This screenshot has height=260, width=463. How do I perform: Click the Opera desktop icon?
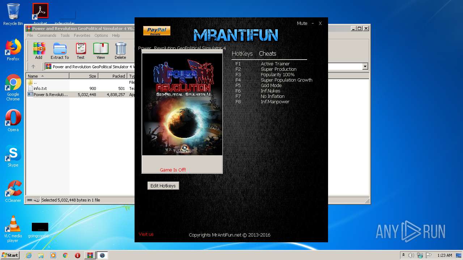point(13,121)
